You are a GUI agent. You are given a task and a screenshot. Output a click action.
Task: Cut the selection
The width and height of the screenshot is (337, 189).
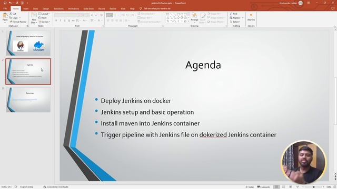click(x=13, y=14)
